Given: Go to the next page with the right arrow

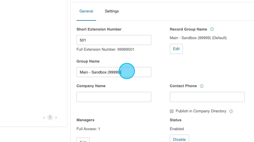Looking at the screenshot, I should [x=56, y=118].
